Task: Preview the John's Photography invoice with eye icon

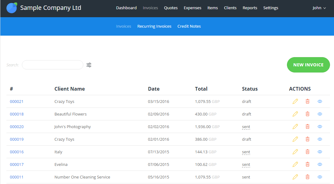Action: pos(320,127)
